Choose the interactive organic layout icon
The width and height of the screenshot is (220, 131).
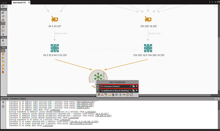pos(3,31)
